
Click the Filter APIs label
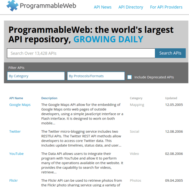tap(16, 68)
